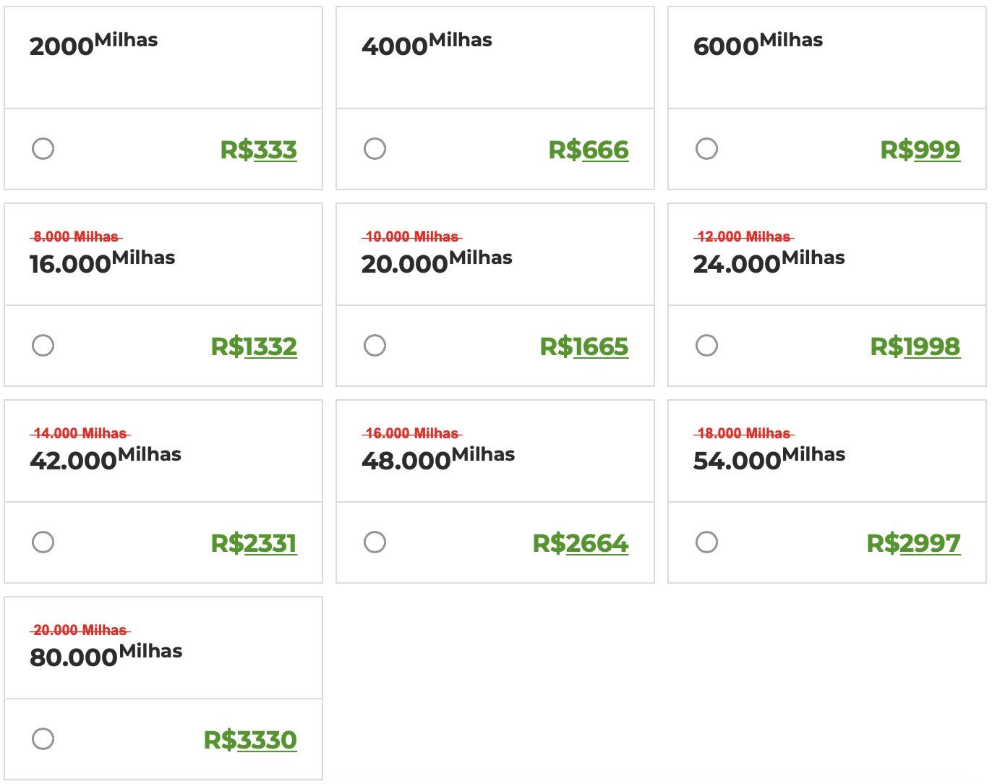The image size is (992, 784).
Task: Open the R$2331 price link
Action: pyautogui.click(x=254, y=543)
